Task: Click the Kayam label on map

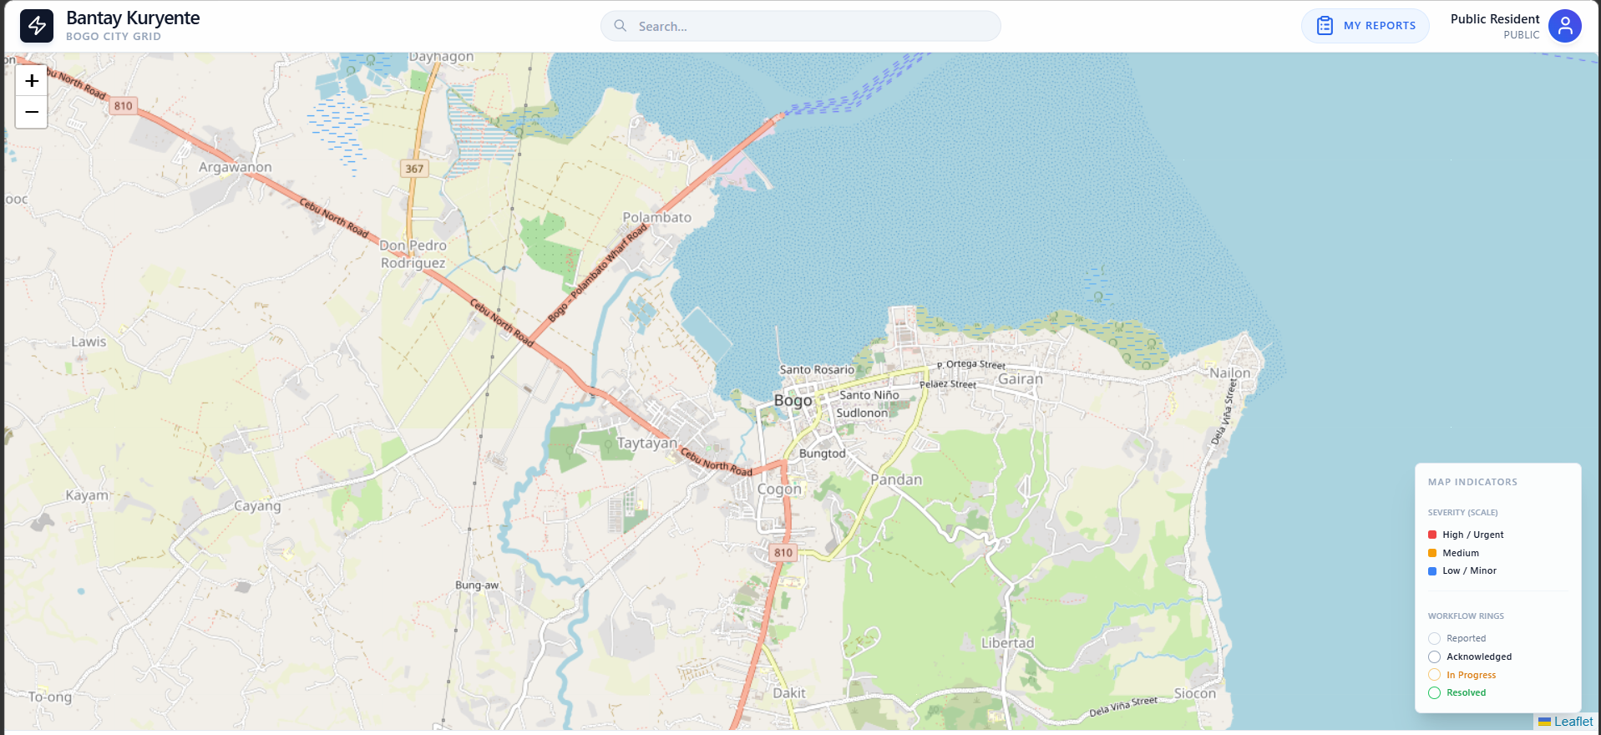Action: tap(87, 495)
